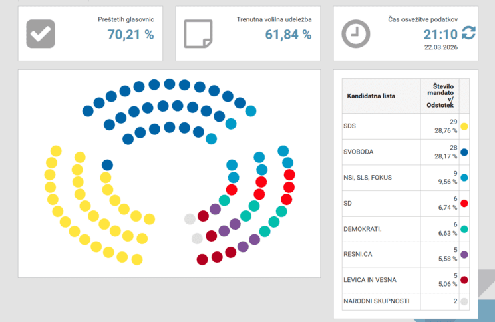The image size is (495, 322).
Task: Click the Kandidatna lista column header
Action: click(x=371, y=96)
